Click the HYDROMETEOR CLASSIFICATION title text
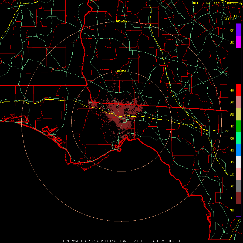Screen dimensions: 243x243 point(95,241)
